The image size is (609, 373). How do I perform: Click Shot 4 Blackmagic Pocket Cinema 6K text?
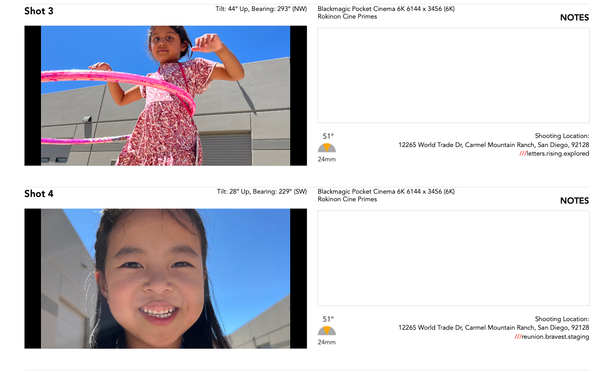tap(386, 191)
